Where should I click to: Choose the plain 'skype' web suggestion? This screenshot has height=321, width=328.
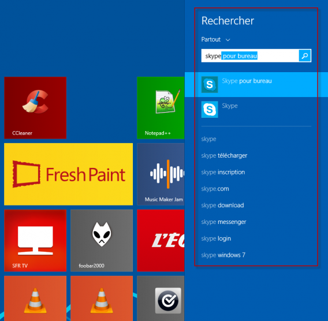[x=208, y=139]
